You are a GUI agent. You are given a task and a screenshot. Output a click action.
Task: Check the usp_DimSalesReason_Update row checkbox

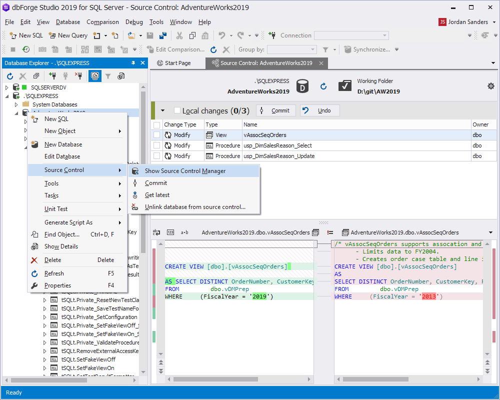tap(156, 156)
